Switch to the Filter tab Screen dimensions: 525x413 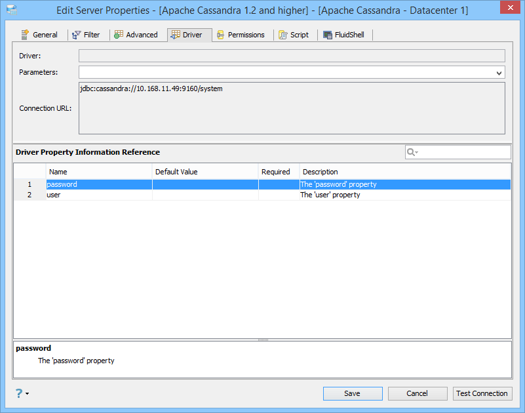click(x=86, y=35)
